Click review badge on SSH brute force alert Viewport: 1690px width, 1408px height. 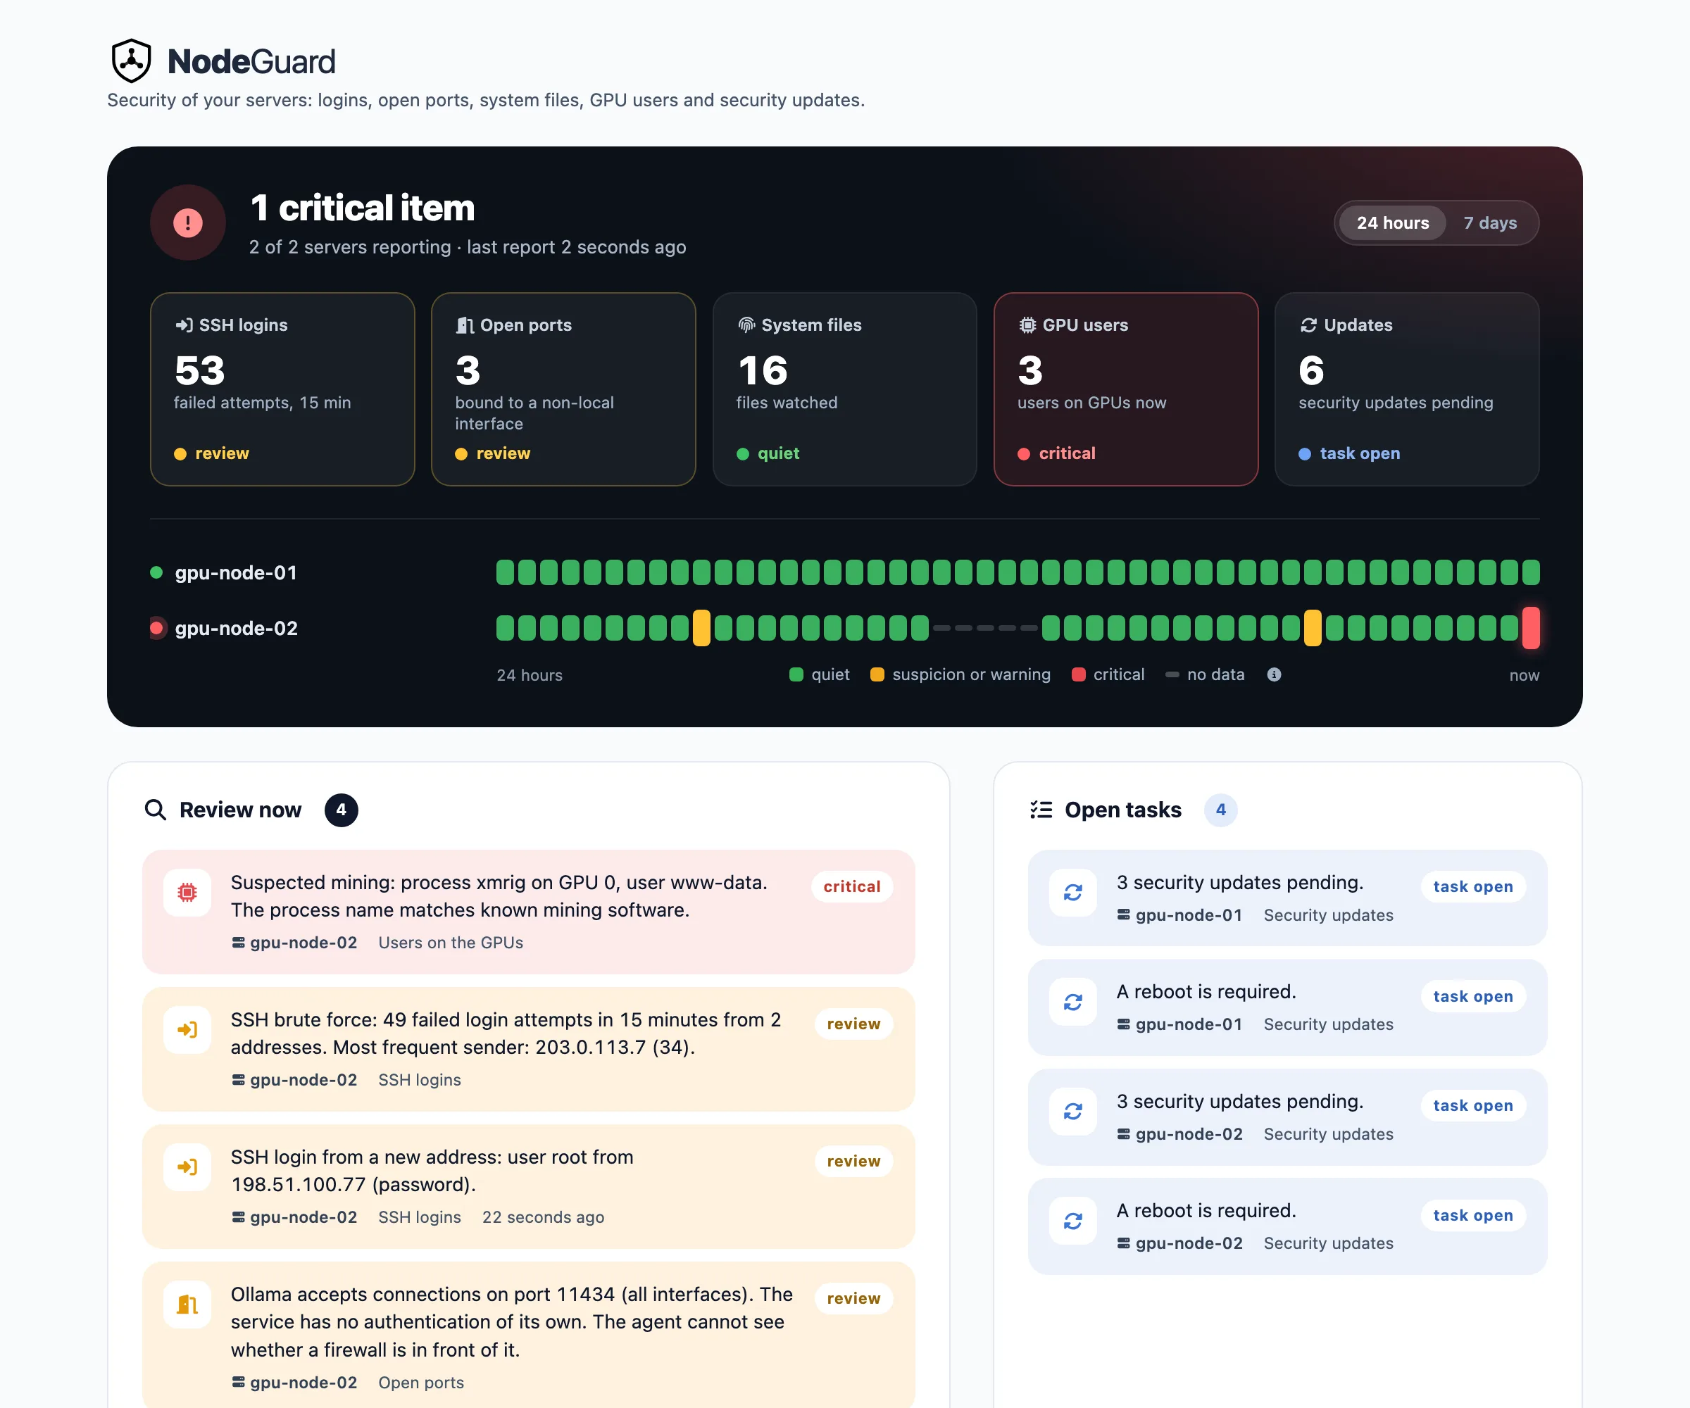853,1024
